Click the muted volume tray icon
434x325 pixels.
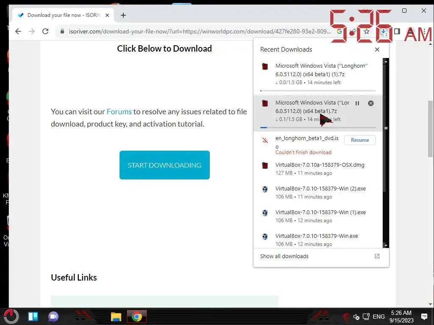[356, 317]
